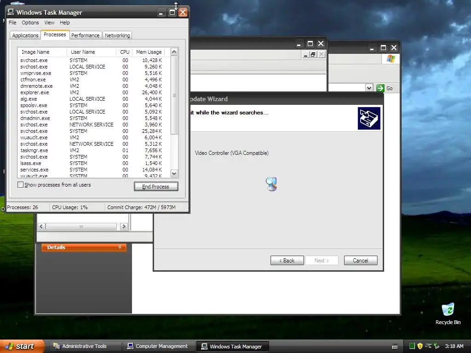Click the green Go arrow icon
Image resolution: width=471 pixels, height=353 pixels.
[x=380, y=88]
